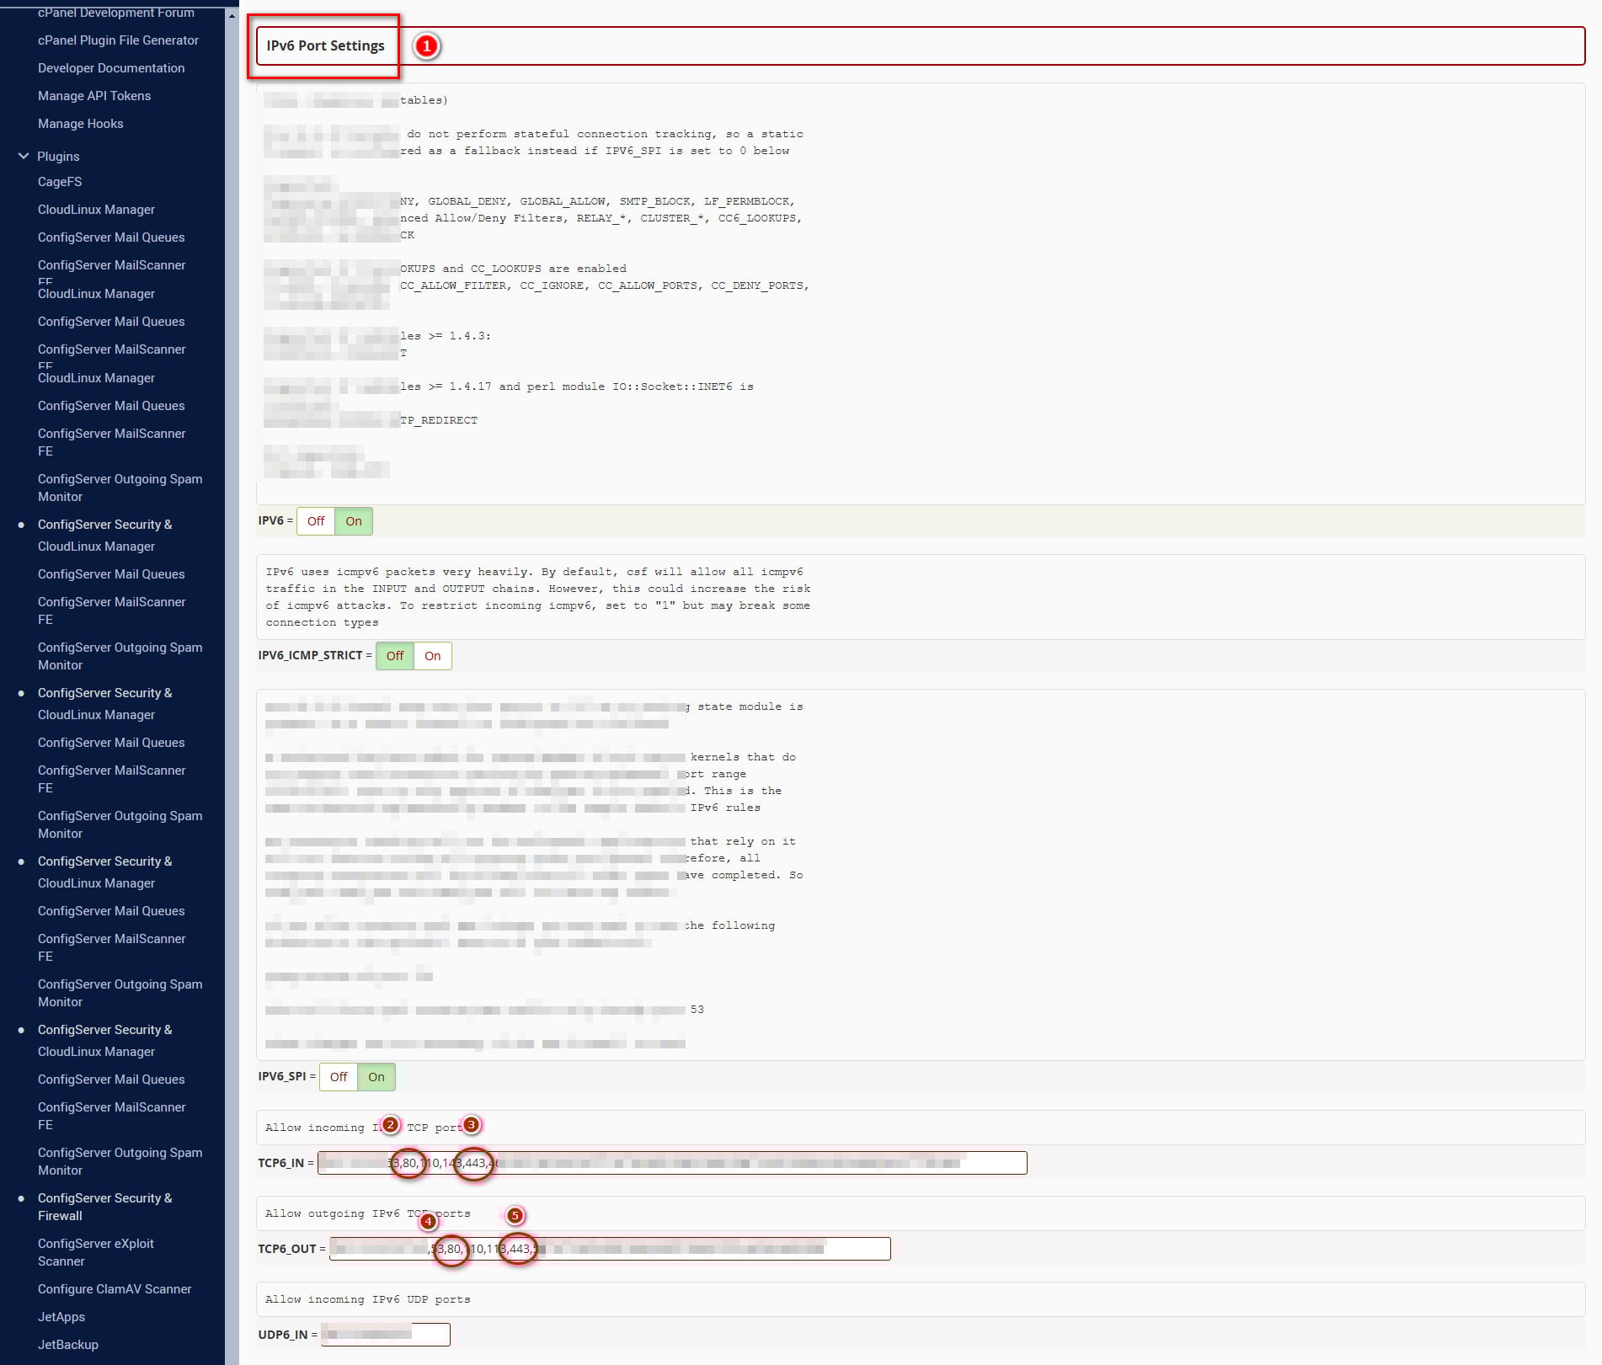Click the sidebar scroll-up arrow
Viewport: 1602px width, 1365px height.
[232, 15]
